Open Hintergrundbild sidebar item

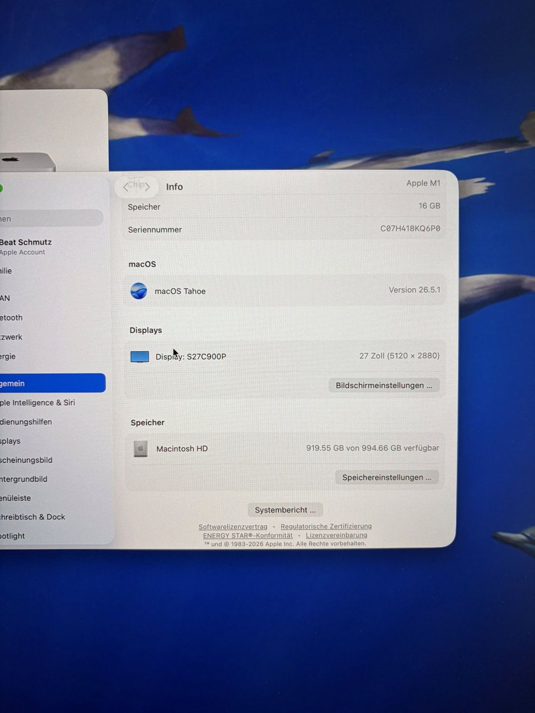(x=24, y=479)
